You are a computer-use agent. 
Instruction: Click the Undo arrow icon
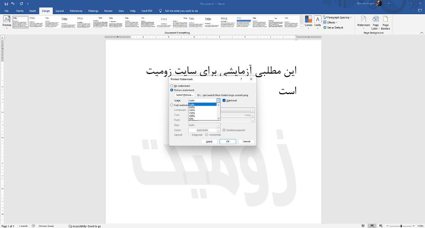click(13, 4)
